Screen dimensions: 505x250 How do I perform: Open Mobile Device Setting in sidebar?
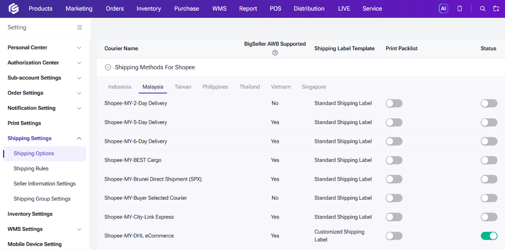point(34,244)
